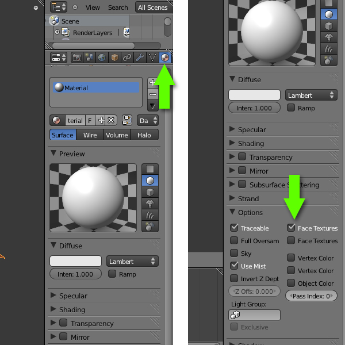Toggle material nodes icon
This screenshot has width=345, height=345.
[x=127, y=120]
